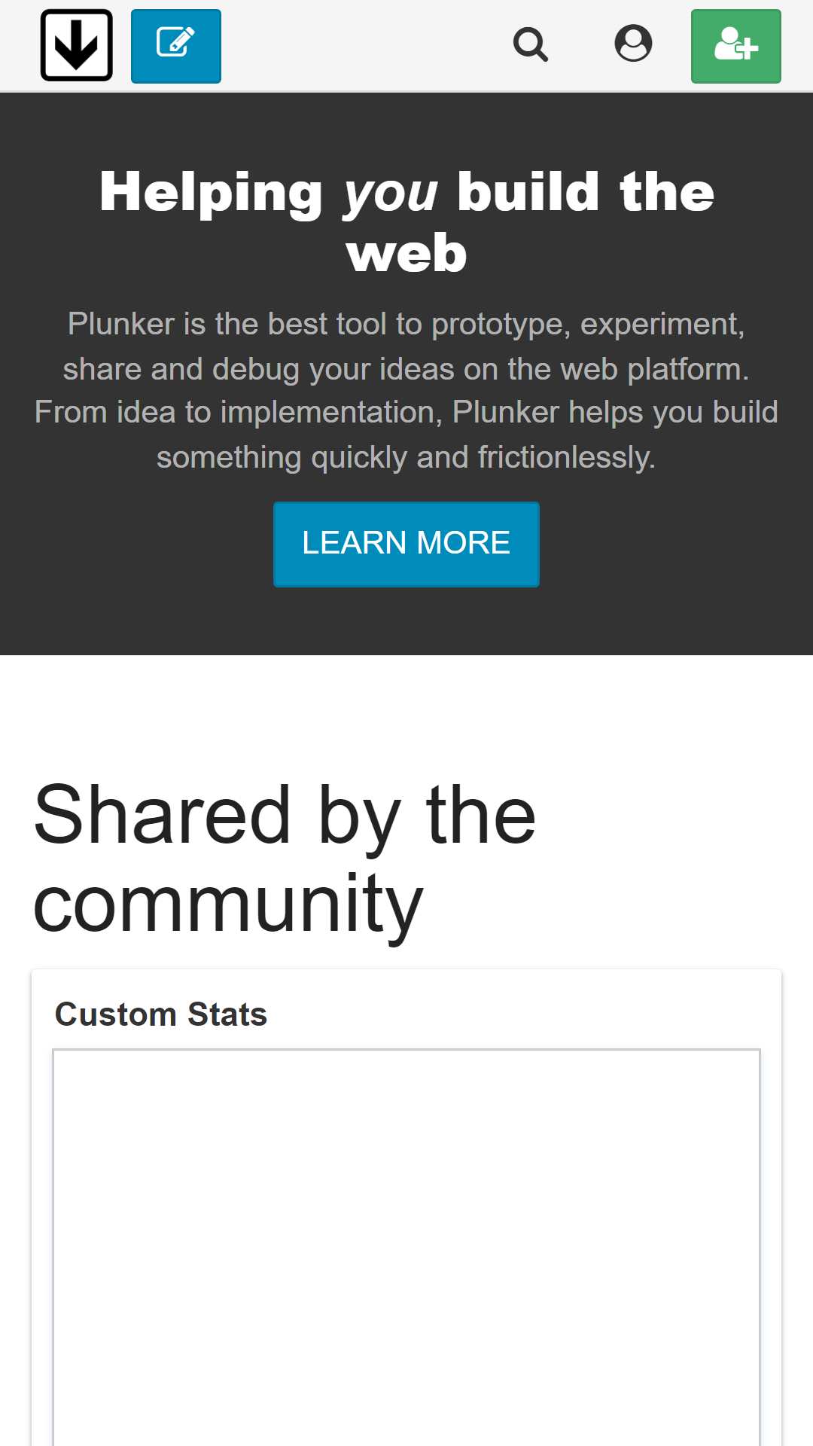The width and height of the screenshot is (813, 1446).
Task: Click the 'Shared by the community' heading
Action: 285,859
